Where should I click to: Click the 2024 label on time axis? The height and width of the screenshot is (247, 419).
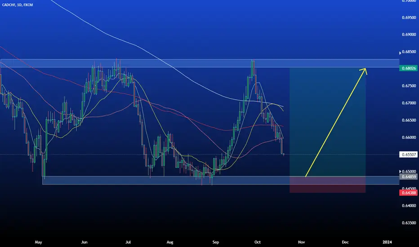click(x=387, y=242)
